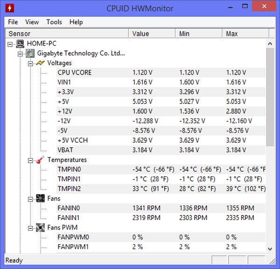280x269 pixels.
Task: Select the Fans PWM label
Action: click(x=63, y=228)
